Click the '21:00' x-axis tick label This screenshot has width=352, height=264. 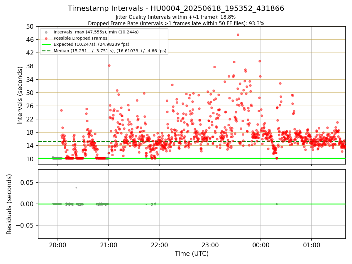click(109, 245)
